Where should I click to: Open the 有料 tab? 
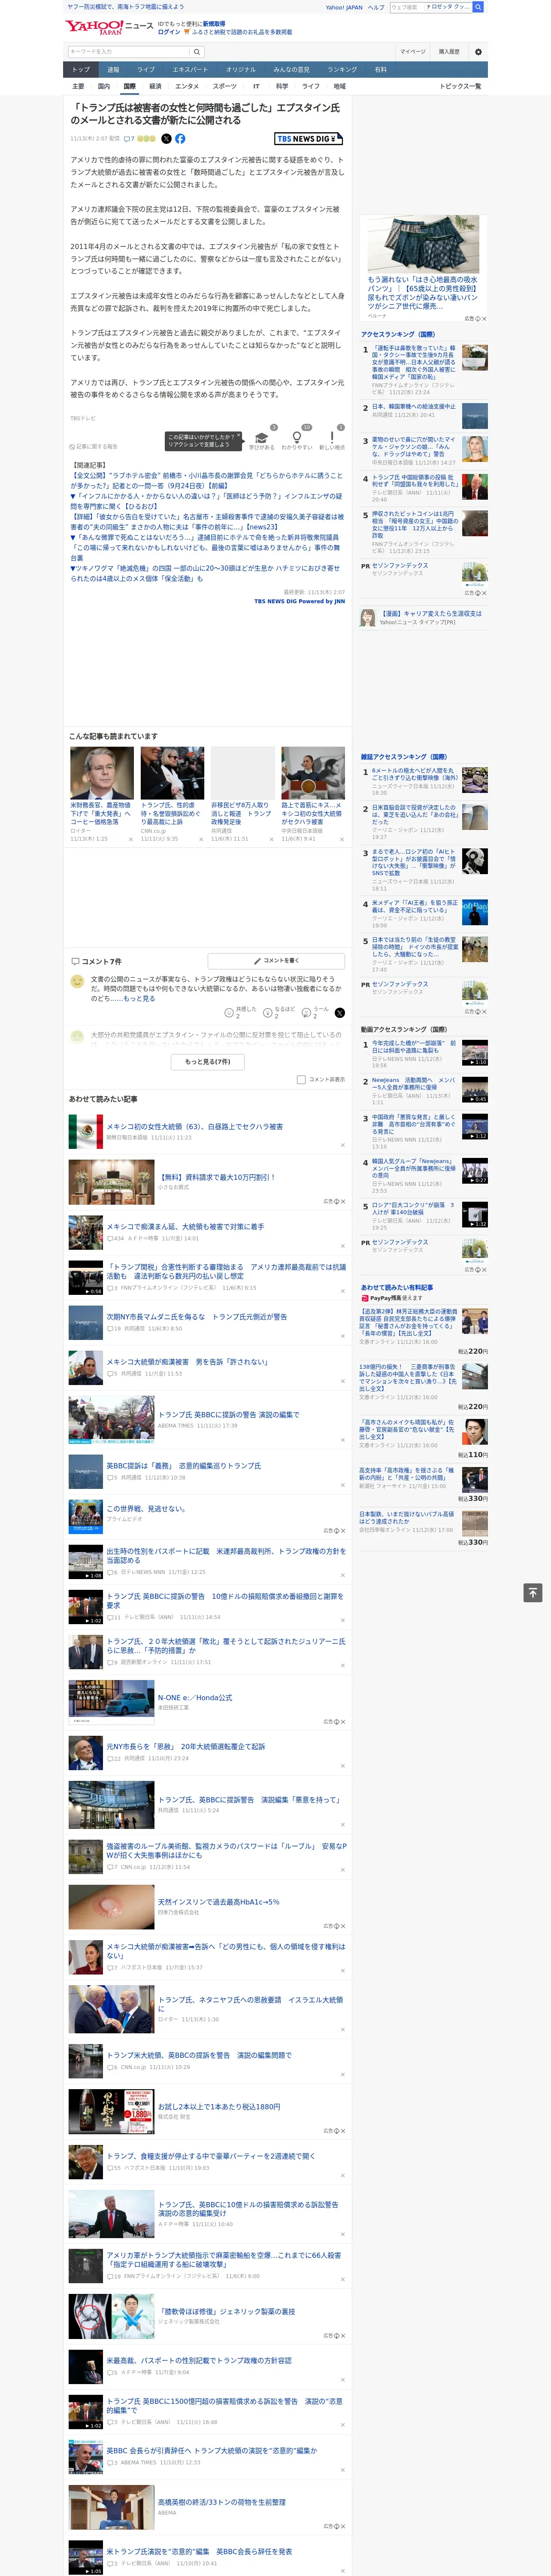tap(380, 69)
